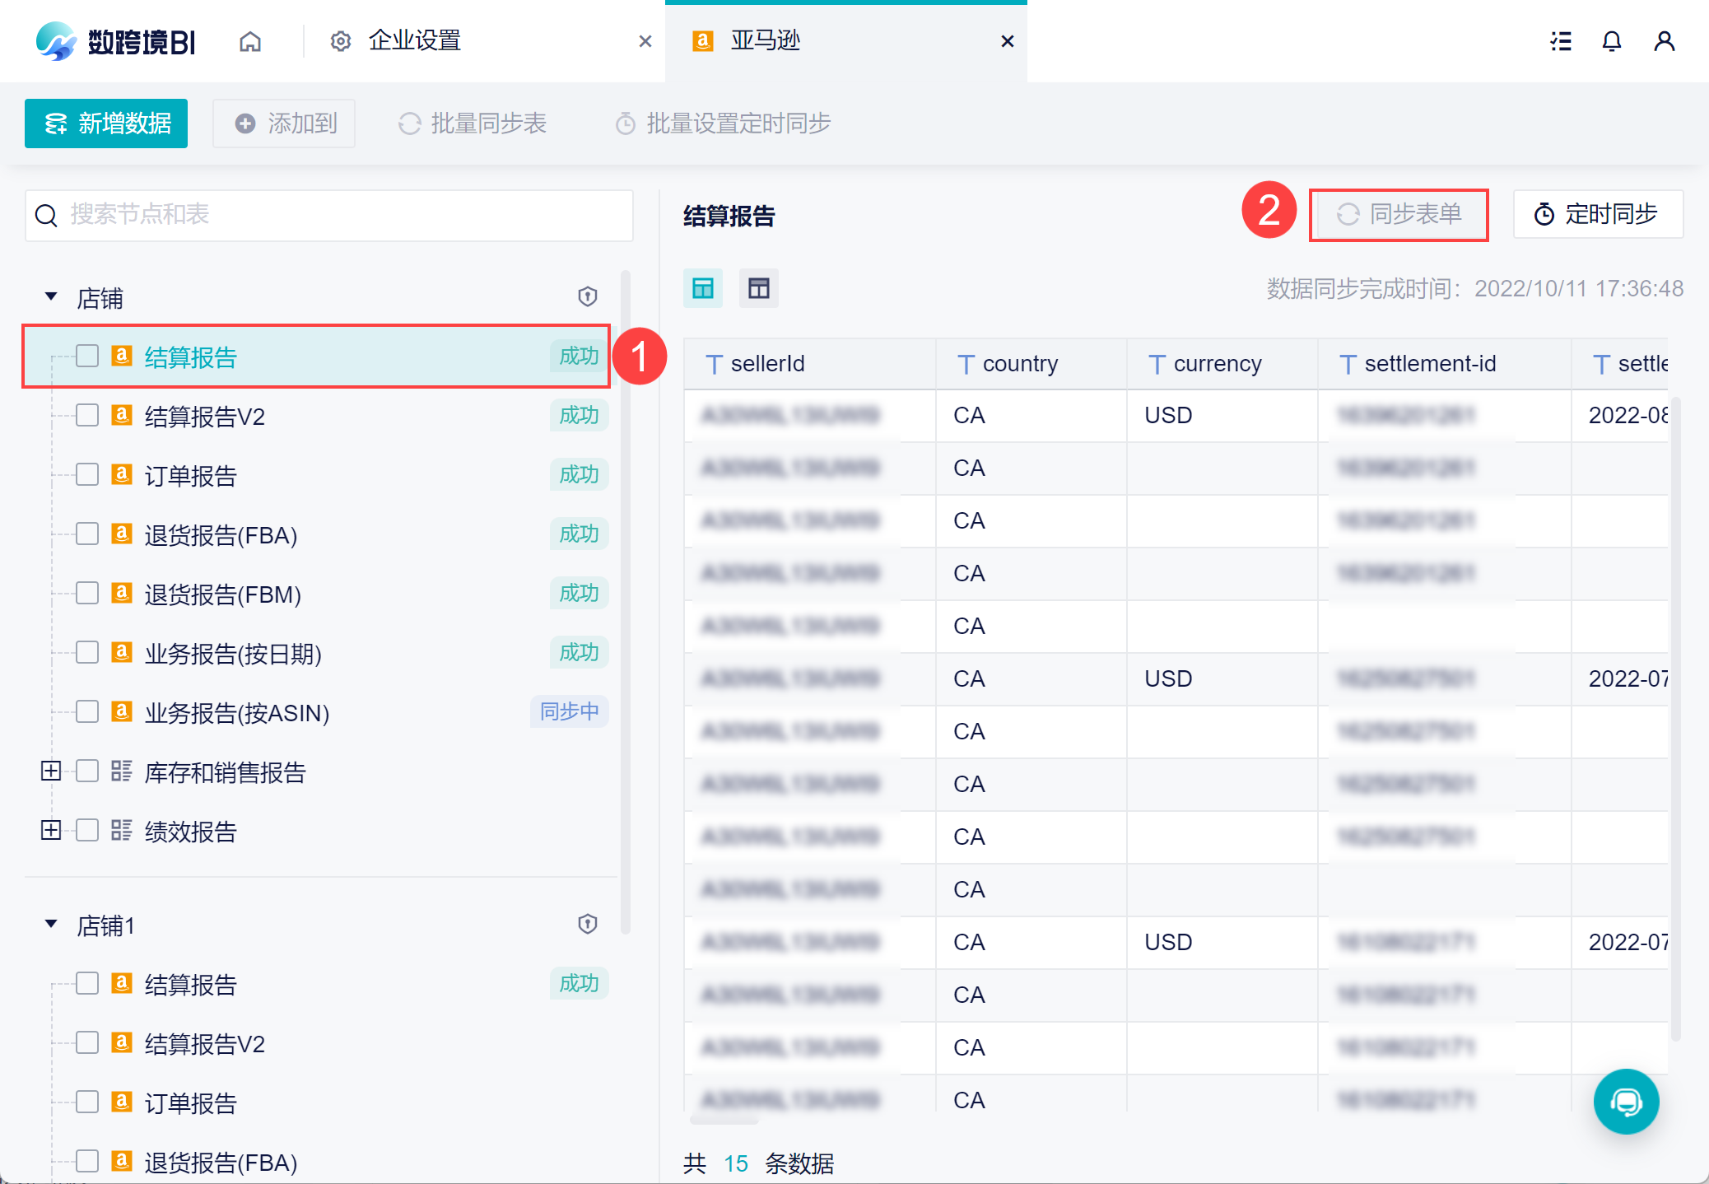Check the 退货报告(FBM) checkbox

(87, 593)
